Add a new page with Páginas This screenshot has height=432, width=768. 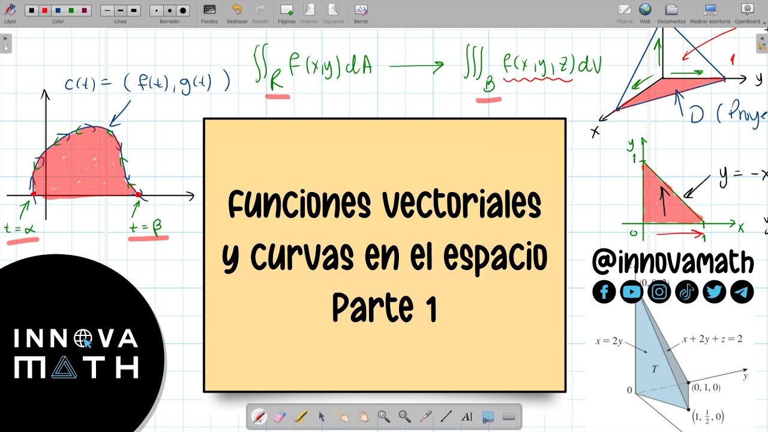[286, 13]
